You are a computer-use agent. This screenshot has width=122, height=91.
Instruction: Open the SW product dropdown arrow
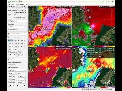(13, 43)
